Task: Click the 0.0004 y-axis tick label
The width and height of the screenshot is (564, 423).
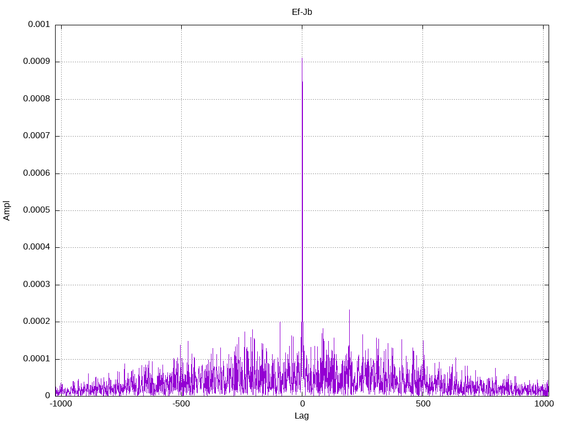Action: [36, 247]
